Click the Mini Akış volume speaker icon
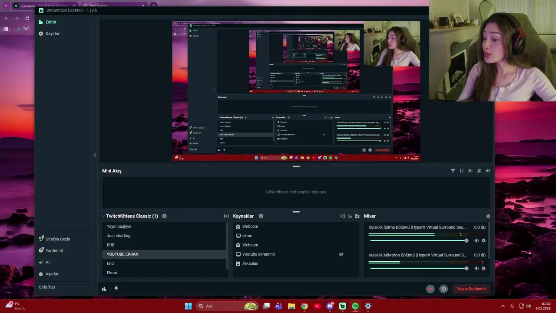Image resolution: width=556 pixels, height=313 pixels. click(x=488, y=171)
